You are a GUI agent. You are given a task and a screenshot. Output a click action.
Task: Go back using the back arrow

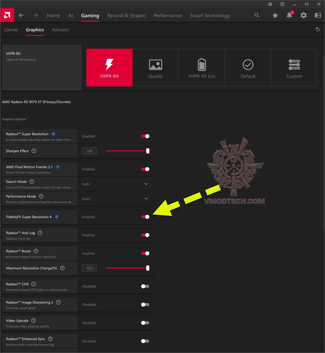point(21,15)
